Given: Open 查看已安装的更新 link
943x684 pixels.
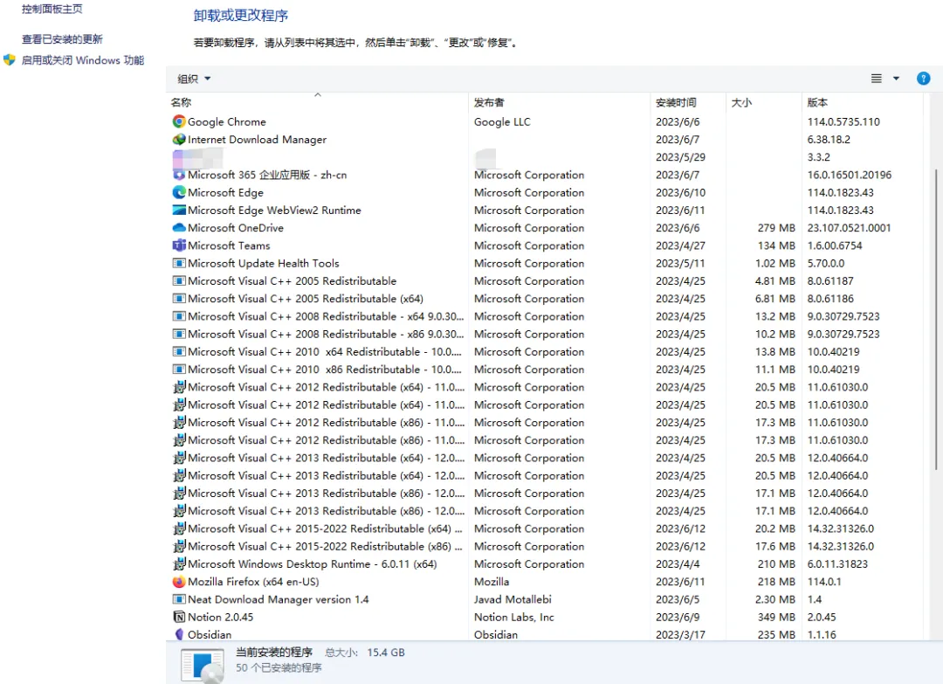Looking at the screenshot, I should point(62,39).
